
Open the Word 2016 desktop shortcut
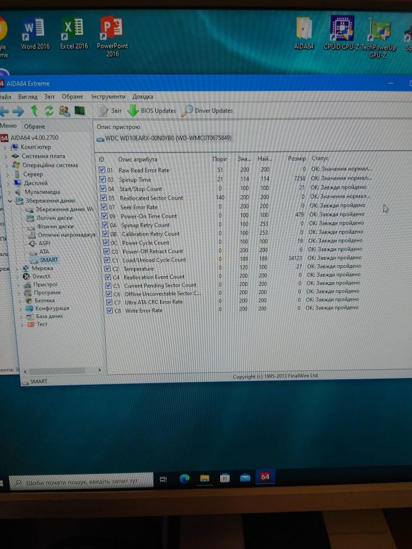(35, 34)
